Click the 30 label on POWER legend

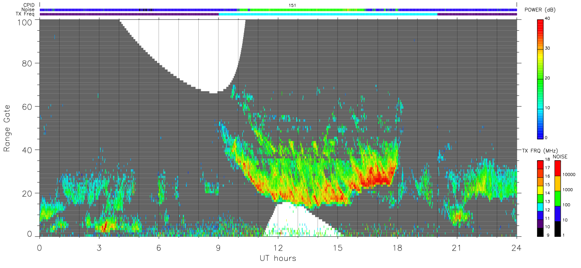tap(548, 48)
